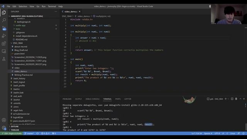Click the forwarded ports indicator in status bar
247x139 pixels.
(54, 134)
